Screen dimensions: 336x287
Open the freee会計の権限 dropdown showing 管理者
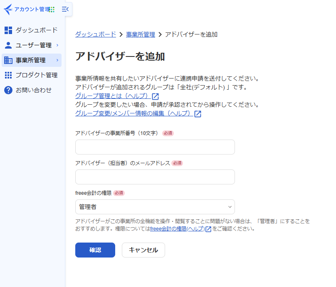point(155,207)
